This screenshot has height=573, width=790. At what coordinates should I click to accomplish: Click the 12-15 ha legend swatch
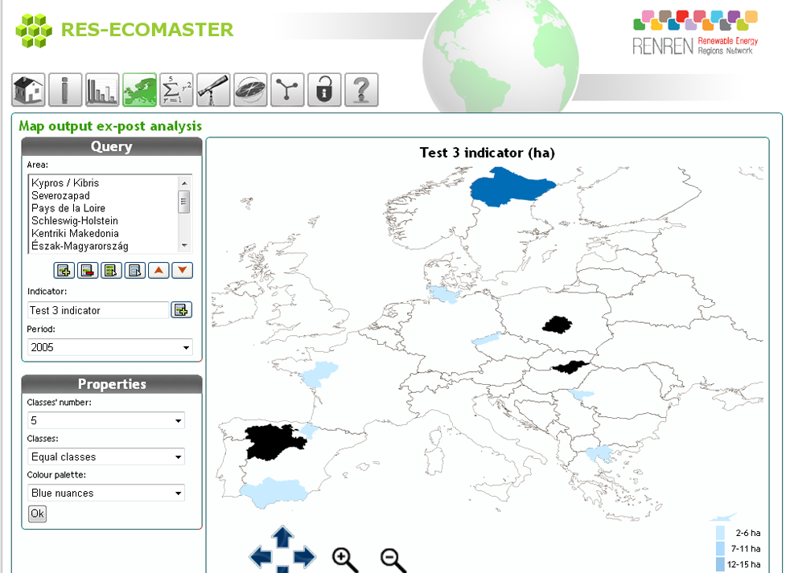point(720,564)
